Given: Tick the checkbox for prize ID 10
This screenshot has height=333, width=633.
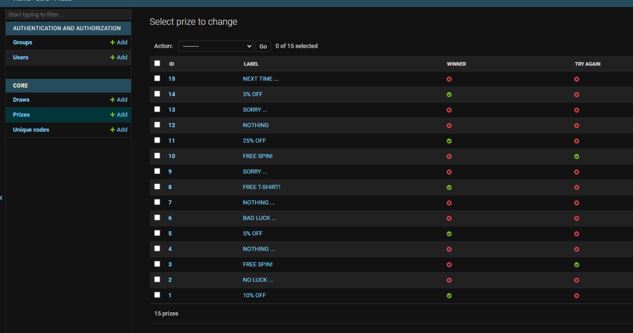Looking at the screenshot, I should click(157, 156).
